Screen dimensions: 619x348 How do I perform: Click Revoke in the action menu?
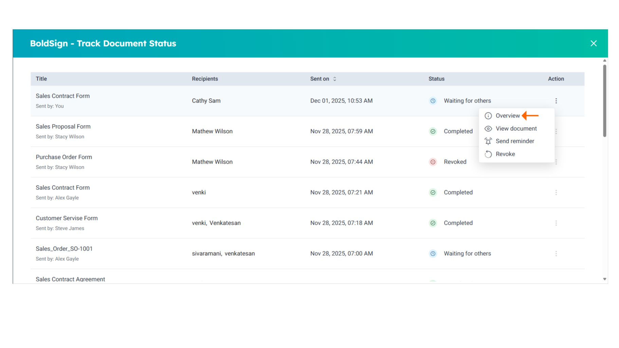click(505, 154)
